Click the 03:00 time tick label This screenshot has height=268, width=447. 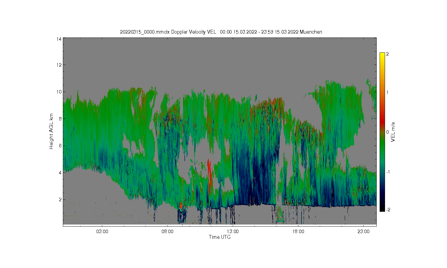coord(102,231)
